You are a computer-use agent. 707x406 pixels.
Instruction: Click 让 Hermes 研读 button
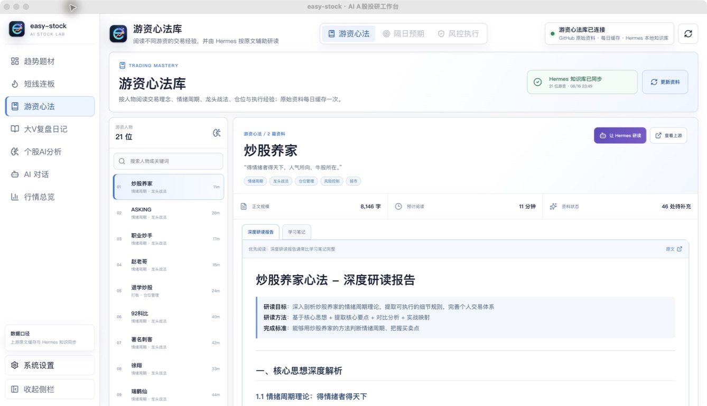coord(620,135)
